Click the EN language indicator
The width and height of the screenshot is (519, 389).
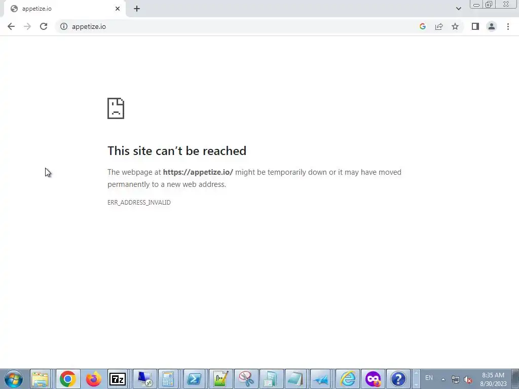point(429,378)
